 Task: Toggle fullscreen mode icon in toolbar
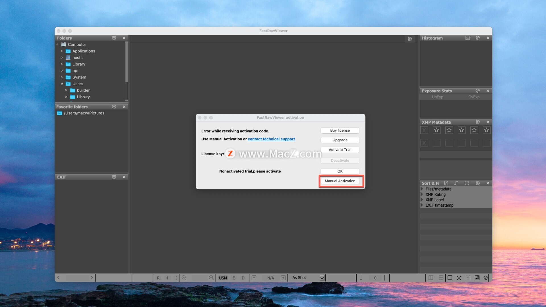pyautogui.click(x=459, y=278)
